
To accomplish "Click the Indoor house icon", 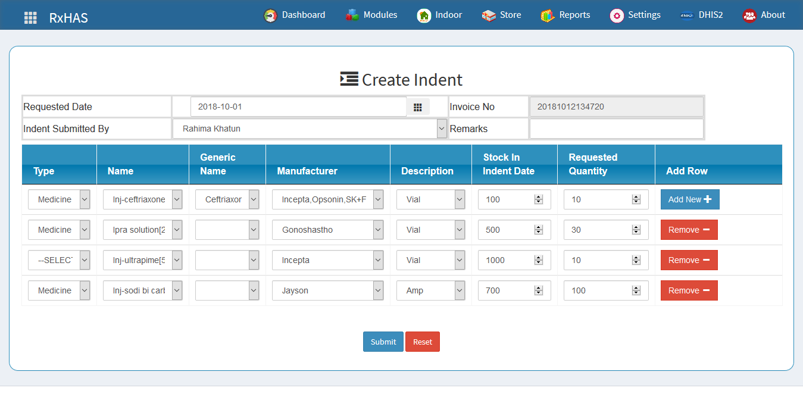I will (x=424, y=15).
